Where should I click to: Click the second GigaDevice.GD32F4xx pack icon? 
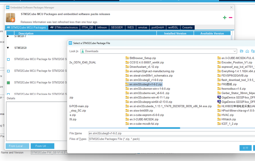(x=219, y=102)
